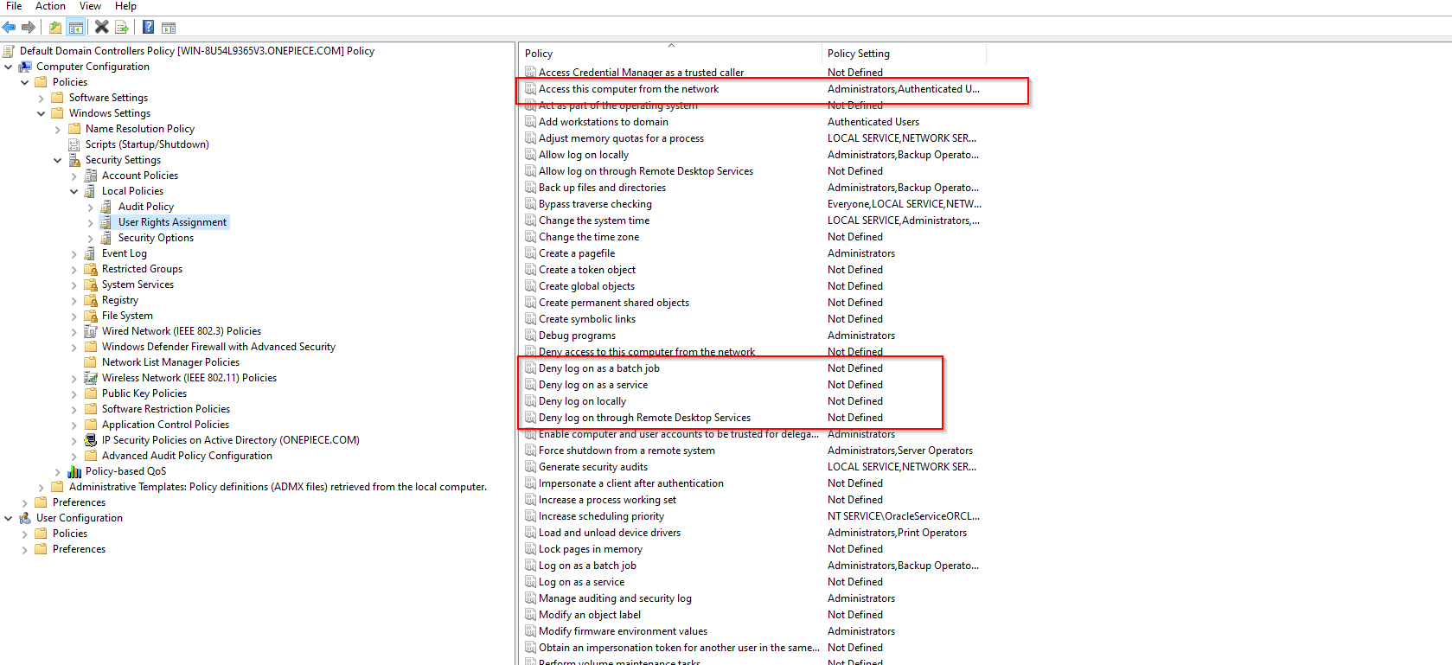Select Advanced Audit Policy Configuration node

tap(187, 456)
